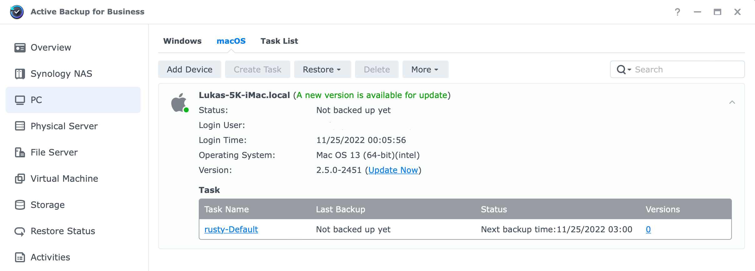Click the search magnifier filter icon

[x=624, y=69]
